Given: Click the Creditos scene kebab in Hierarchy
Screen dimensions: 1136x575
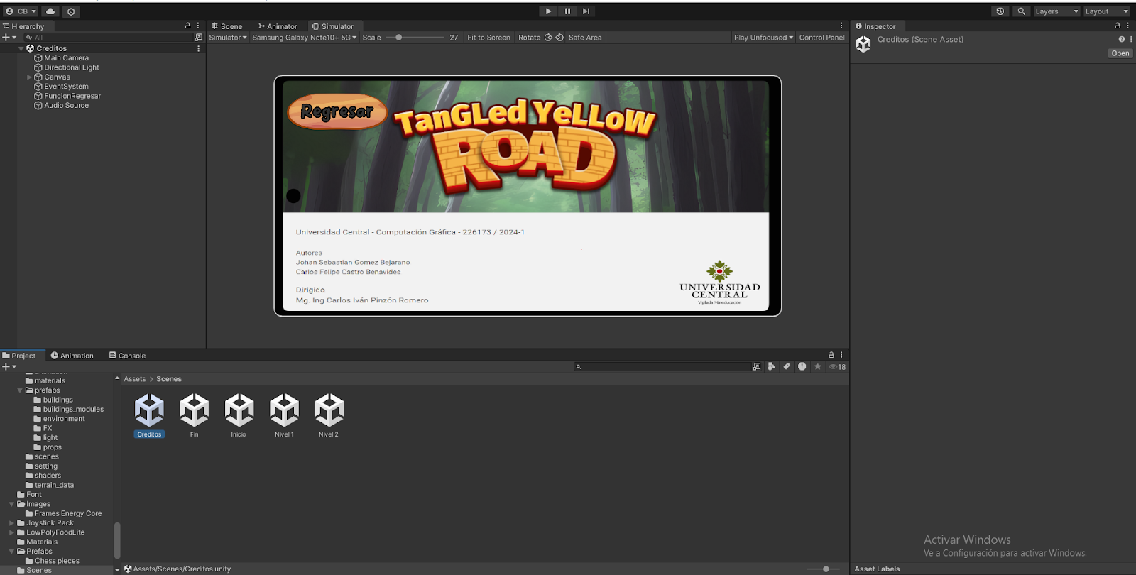Looking at the screenshot, I should coord(198,49).
